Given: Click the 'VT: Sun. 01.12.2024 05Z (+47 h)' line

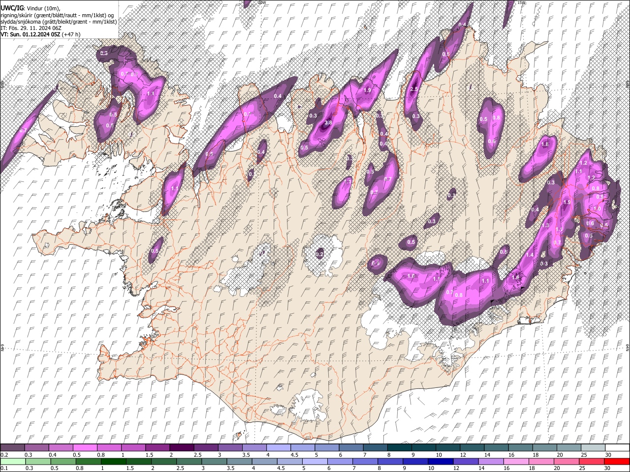Looking at the screenshot, I should 40,34.
